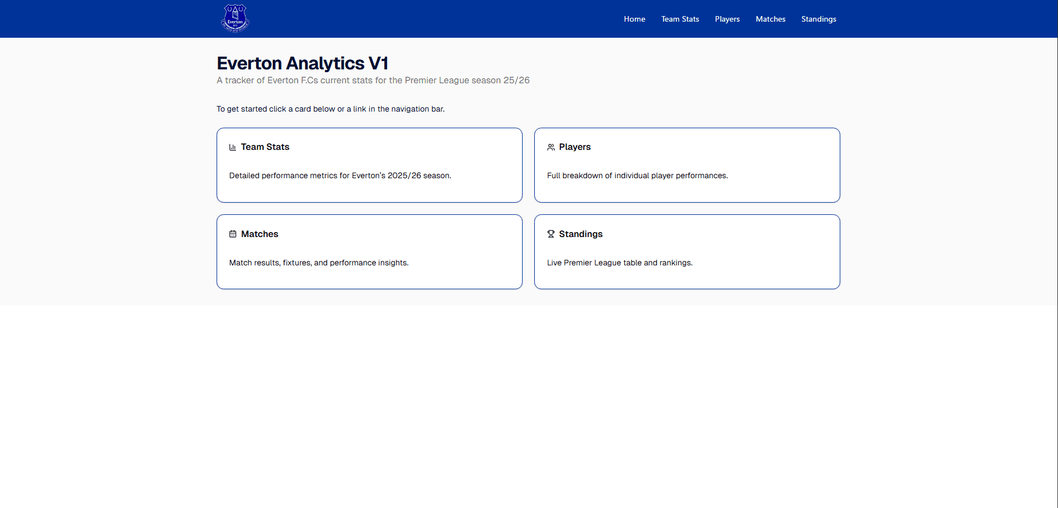Click the people icon beside Players

point(551,147)
